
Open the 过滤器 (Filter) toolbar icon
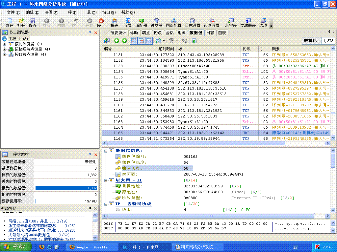pyautogui.click(x=156, y=23)
